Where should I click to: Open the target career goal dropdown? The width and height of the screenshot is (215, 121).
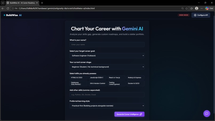107,56
